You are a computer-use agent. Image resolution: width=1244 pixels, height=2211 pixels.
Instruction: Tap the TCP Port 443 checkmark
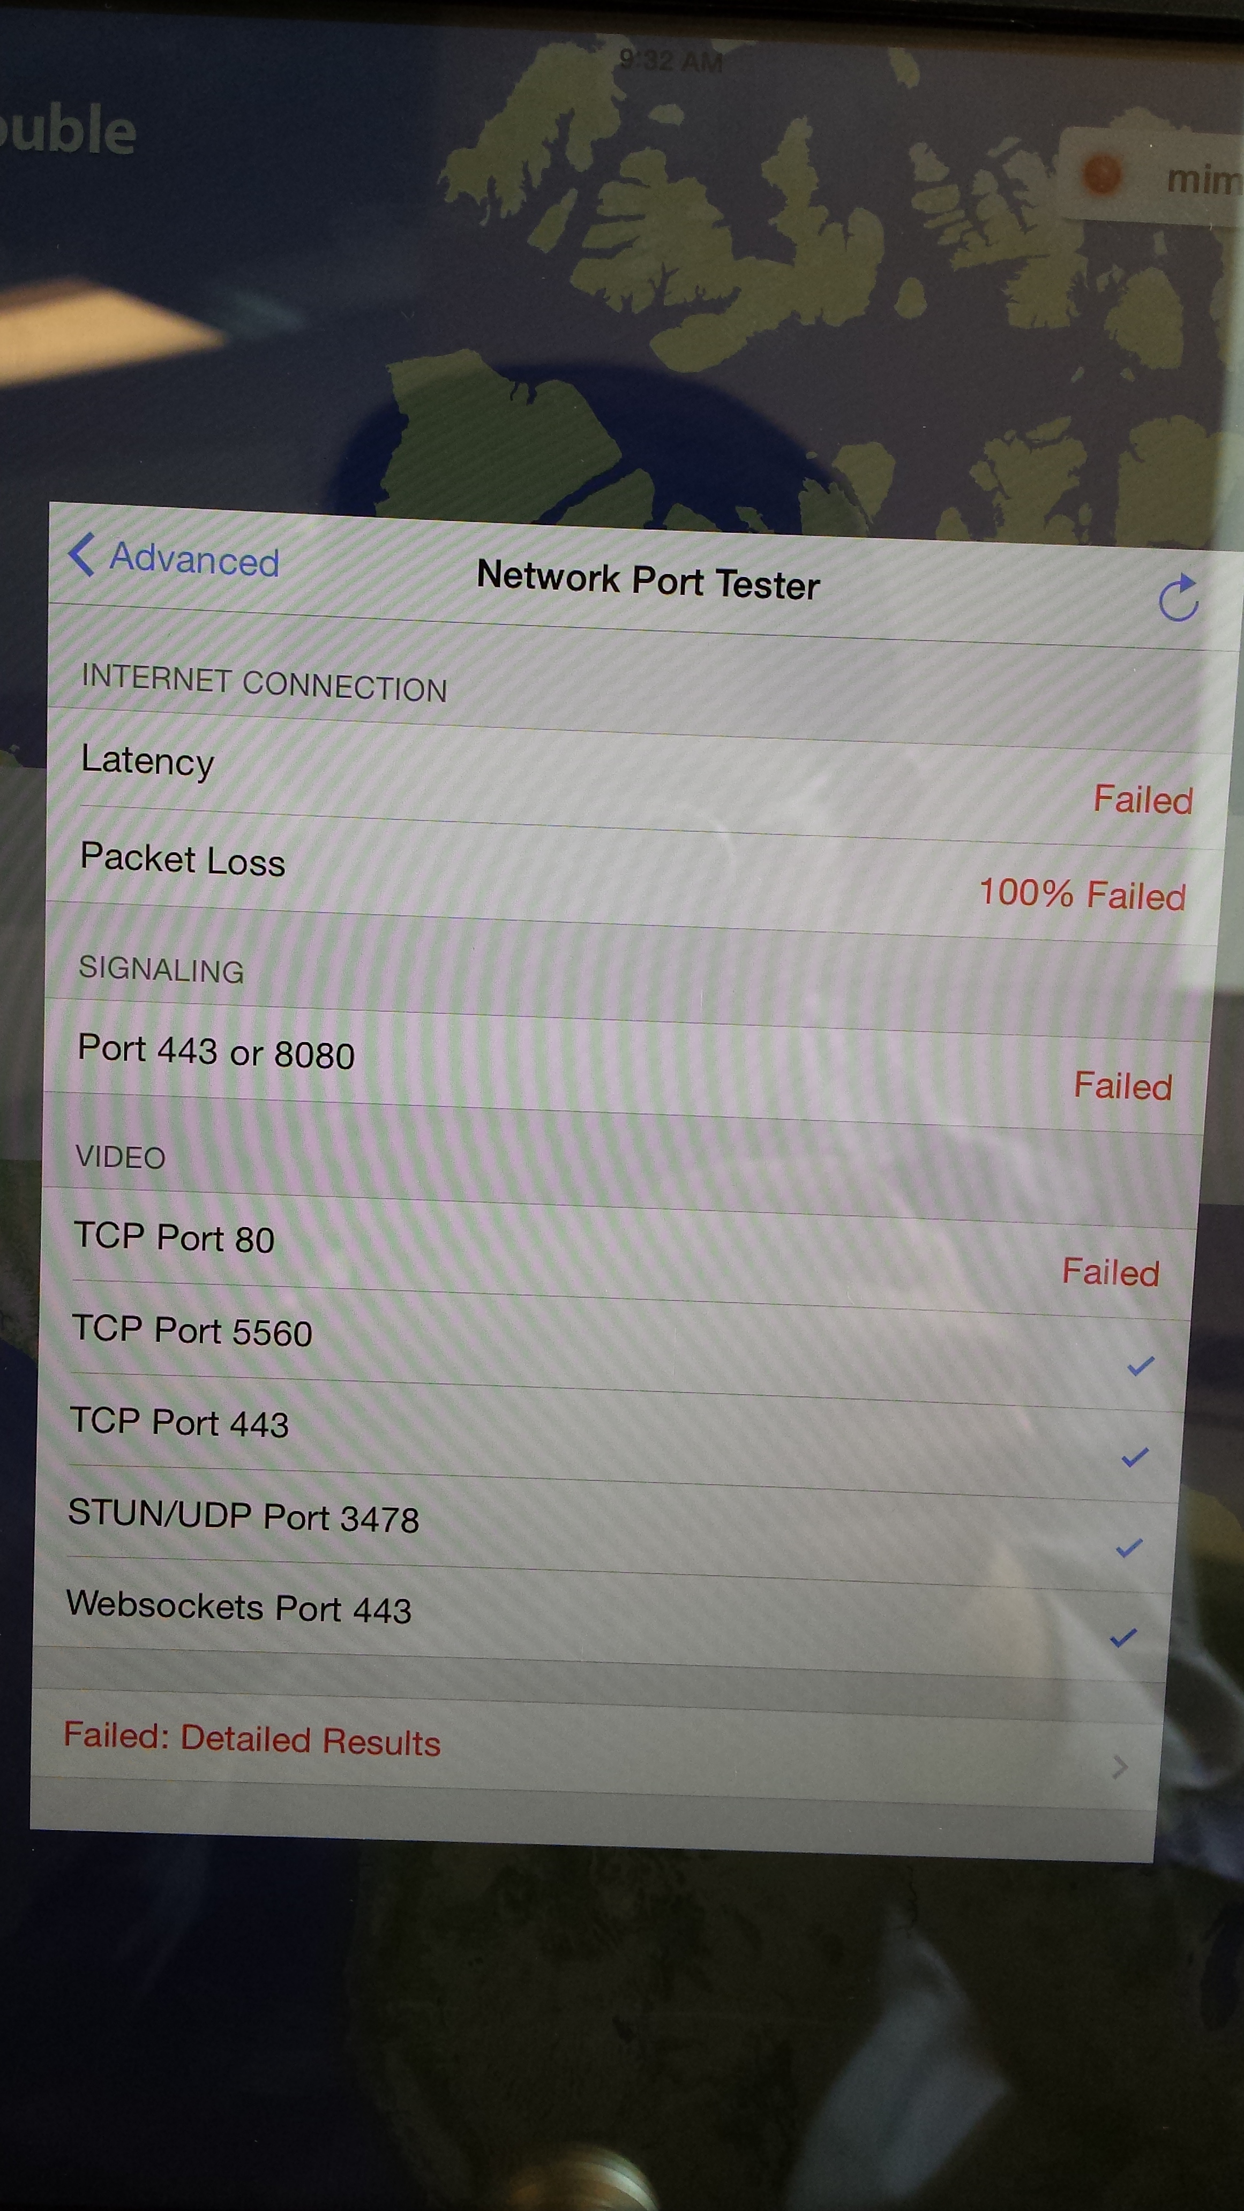point(1135,1456)
